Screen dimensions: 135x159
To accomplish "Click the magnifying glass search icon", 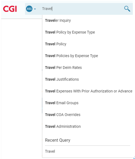I will [127, 9].
